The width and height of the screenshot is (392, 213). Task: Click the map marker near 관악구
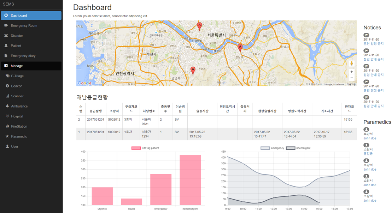pos(193,71)
